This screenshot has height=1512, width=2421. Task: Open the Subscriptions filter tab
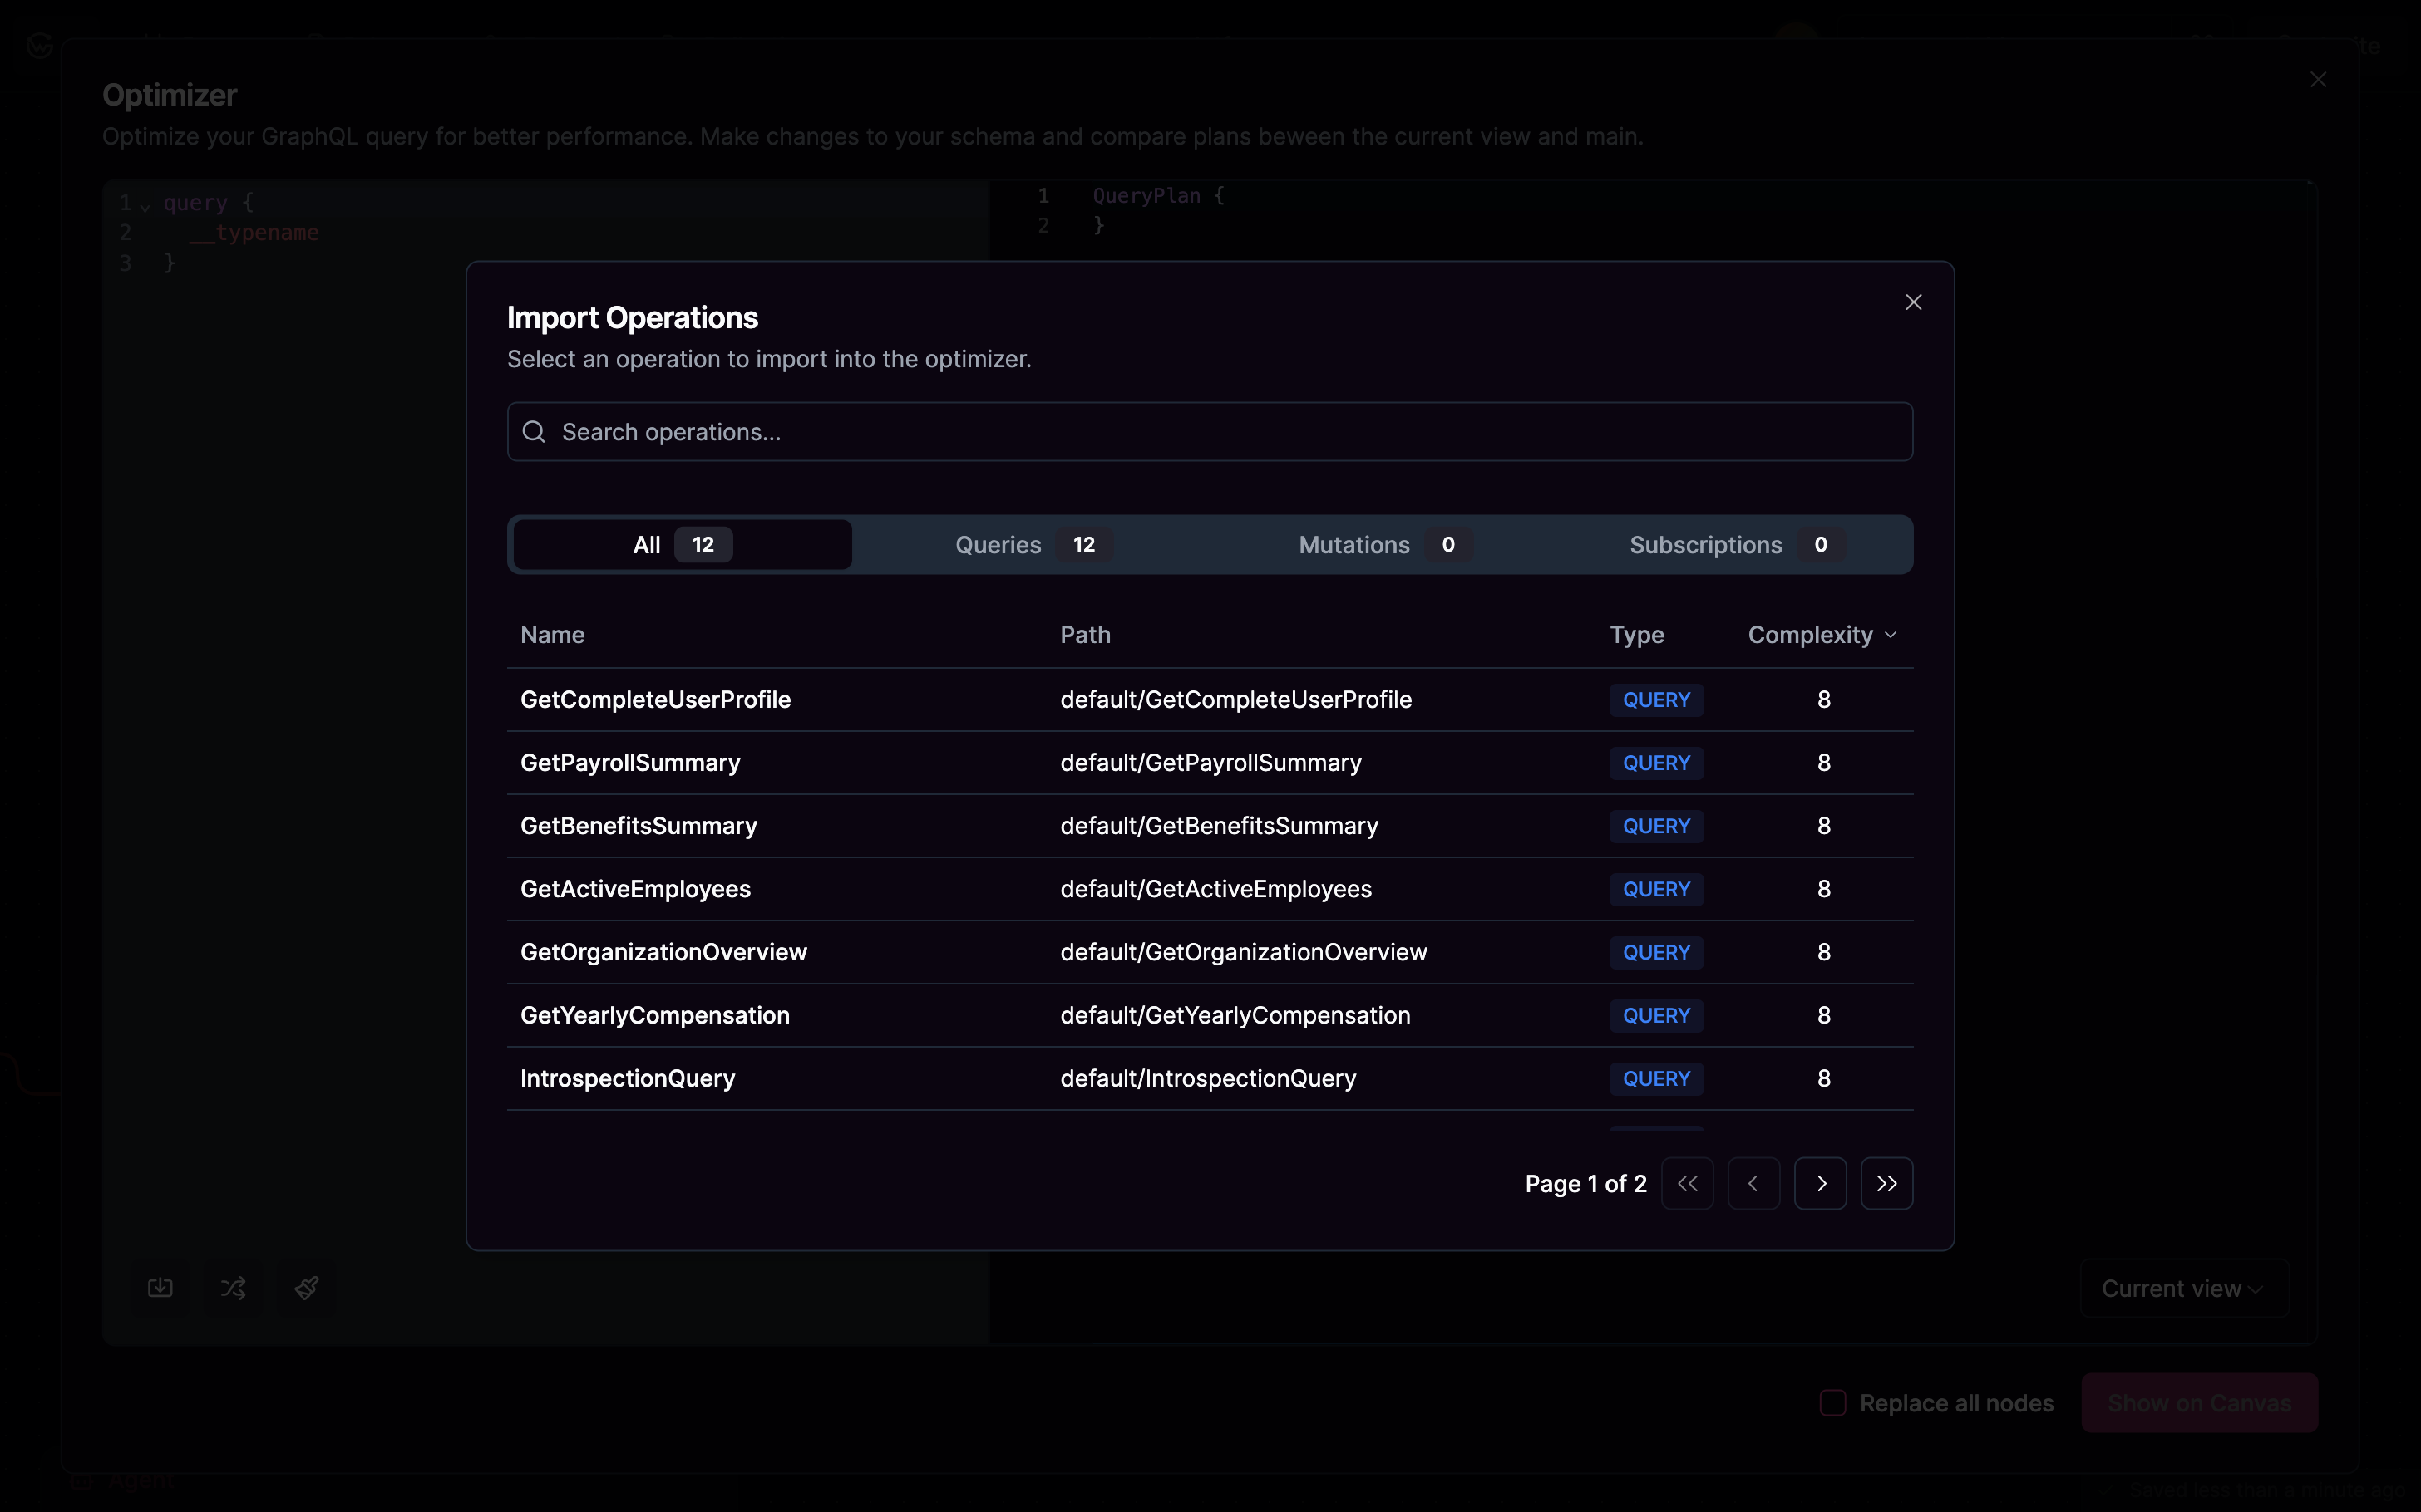[x=1731, y=545]
